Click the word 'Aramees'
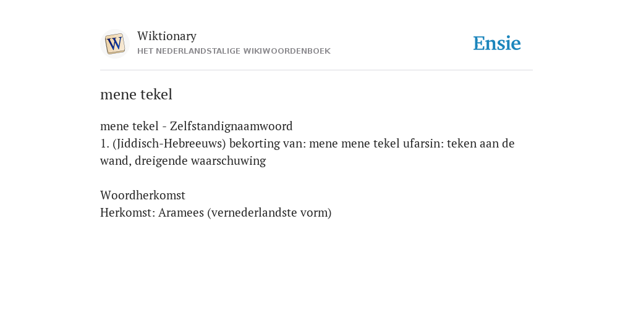 click(181, 212)
